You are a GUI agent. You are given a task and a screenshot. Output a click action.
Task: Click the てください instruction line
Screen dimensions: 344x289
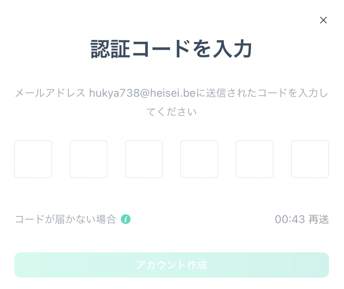(172, 112)
